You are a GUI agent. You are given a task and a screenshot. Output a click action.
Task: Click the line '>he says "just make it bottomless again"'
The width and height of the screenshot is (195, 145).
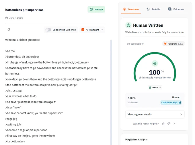coord(31,102)
